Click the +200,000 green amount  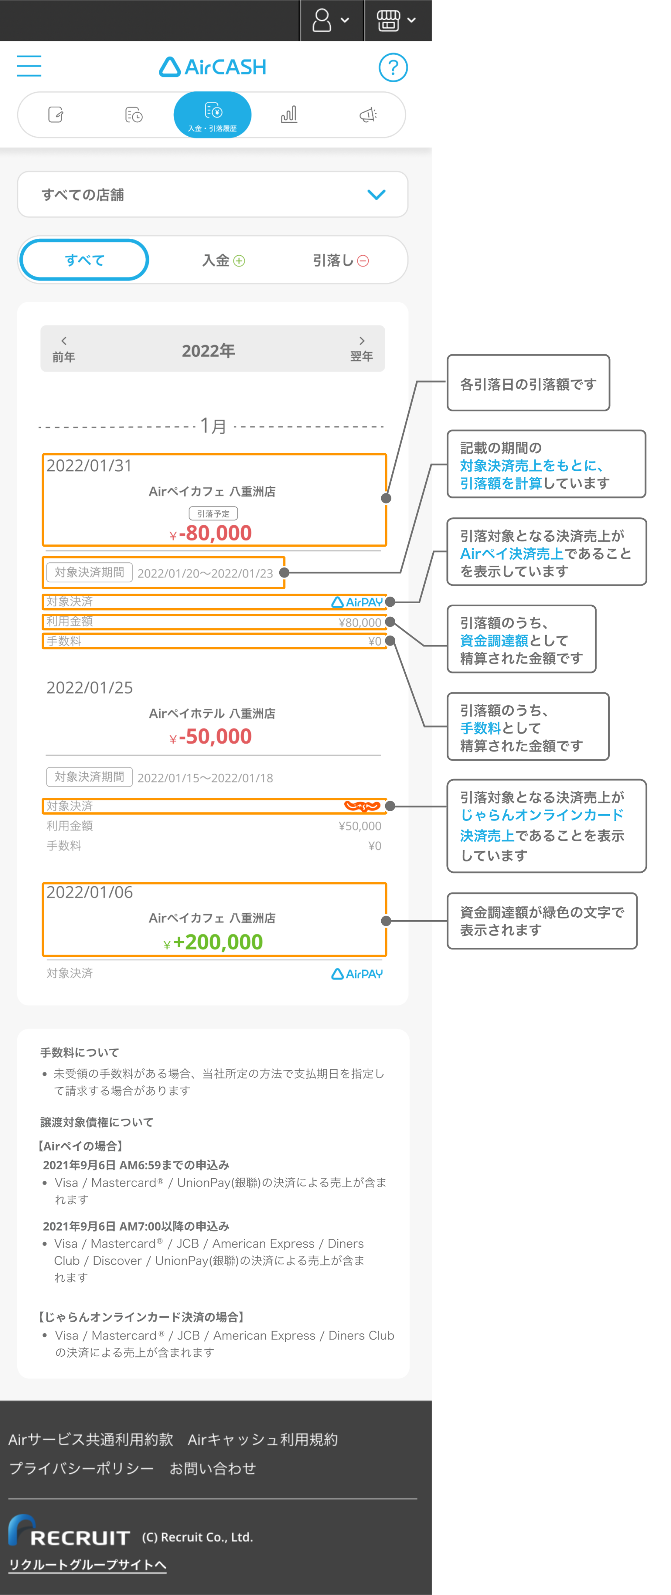[x=213, y=942]
